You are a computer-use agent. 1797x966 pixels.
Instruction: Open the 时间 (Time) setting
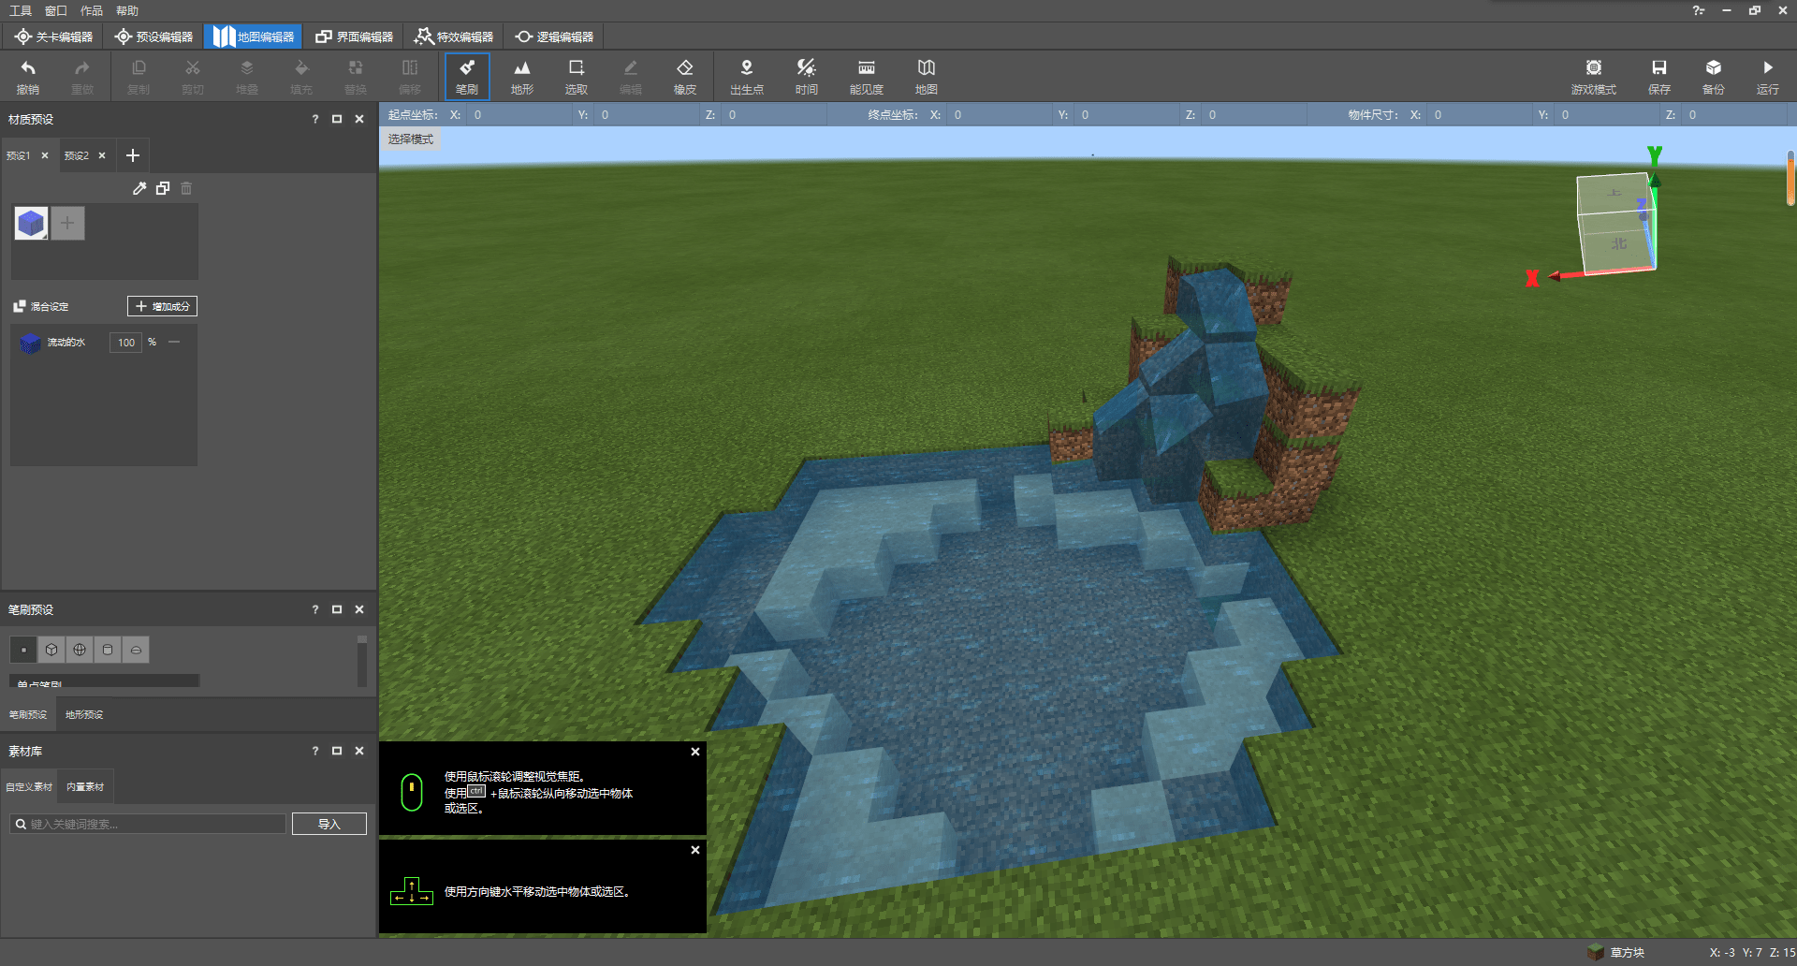click(x=807, y=77)
